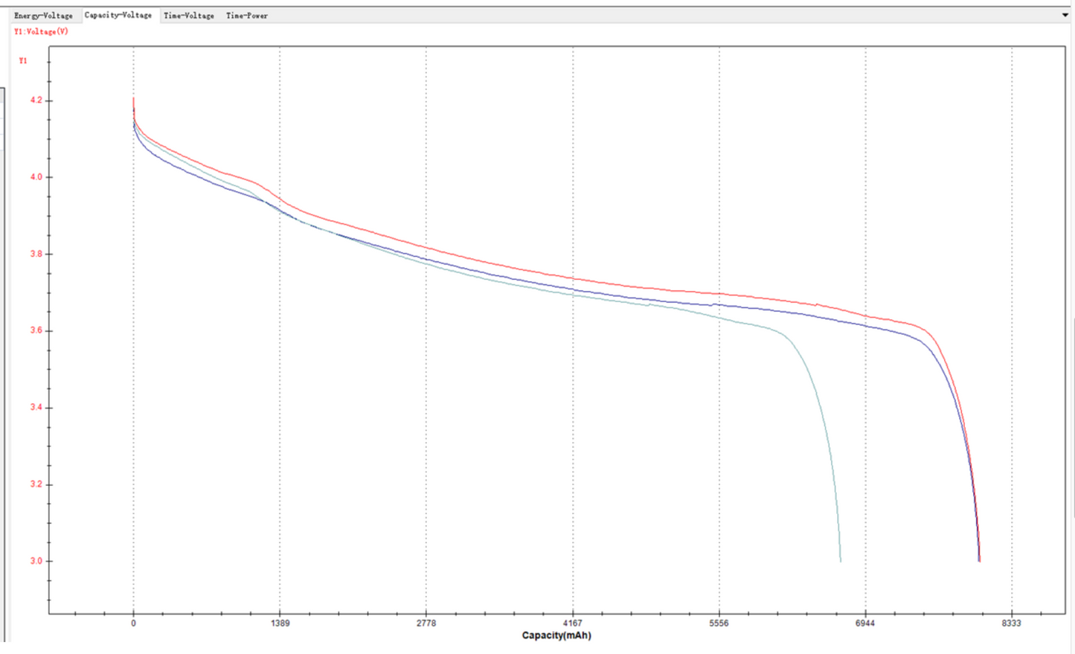Reselect the Capacity-Voltage tab
Screen dimensions: 1075x654
coord(119,14)
